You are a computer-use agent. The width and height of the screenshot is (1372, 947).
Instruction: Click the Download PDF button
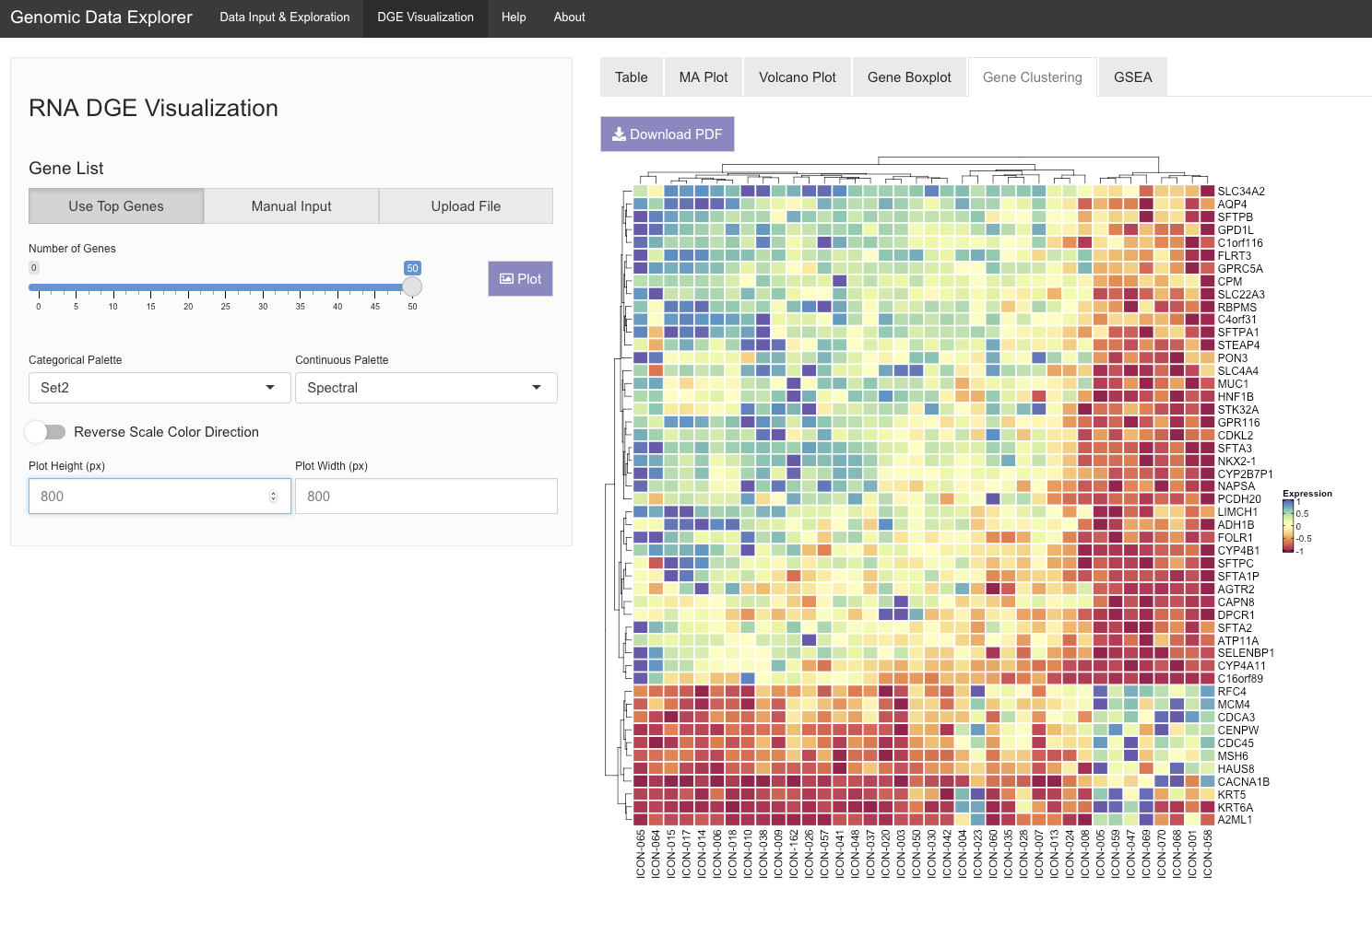[668, 134]
